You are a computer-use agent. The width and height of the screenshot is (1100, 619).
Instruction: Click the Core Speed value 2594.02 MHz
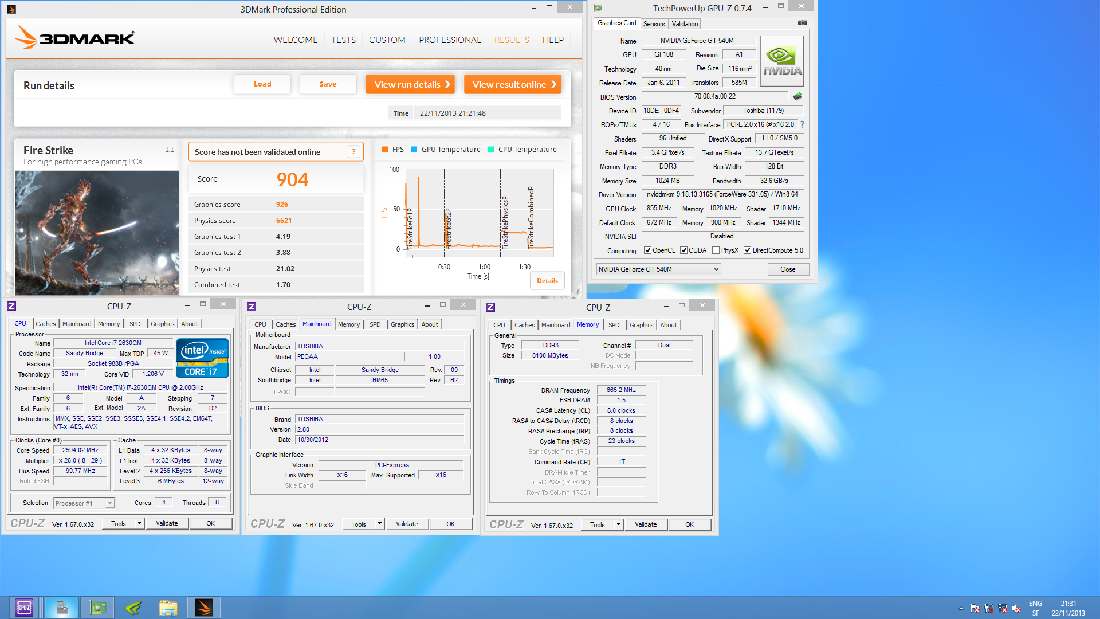[80, 450]
